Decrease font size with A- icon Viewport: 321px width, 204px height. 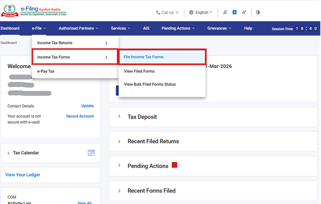pos(225,12)
